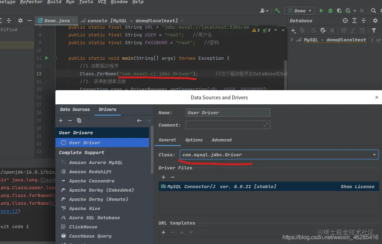Open the Database panel filter icon
The image size is (382, 244).
point(374,30)
